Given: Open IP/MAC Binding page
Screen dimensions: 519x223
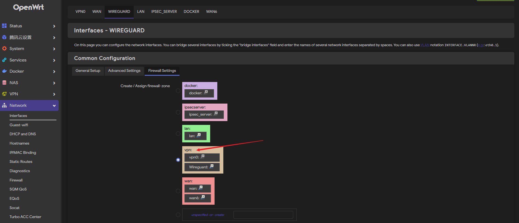Looking at the screenshot, I should coord(23,152).
